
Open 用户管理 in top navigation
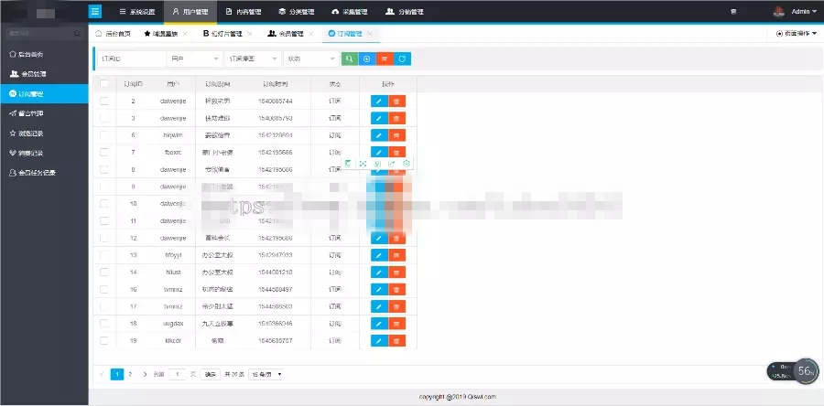click(190, 12)
